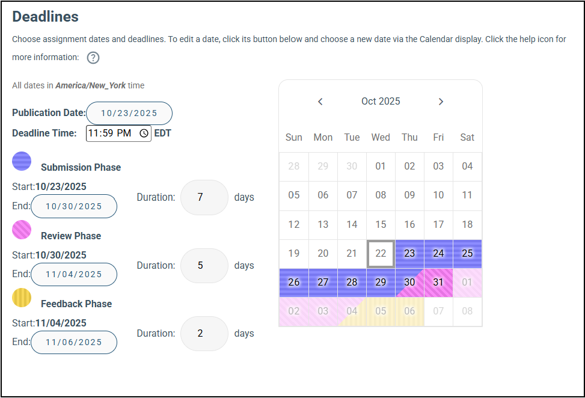Click the purple Submission Phase circle icon

[22, 161]
